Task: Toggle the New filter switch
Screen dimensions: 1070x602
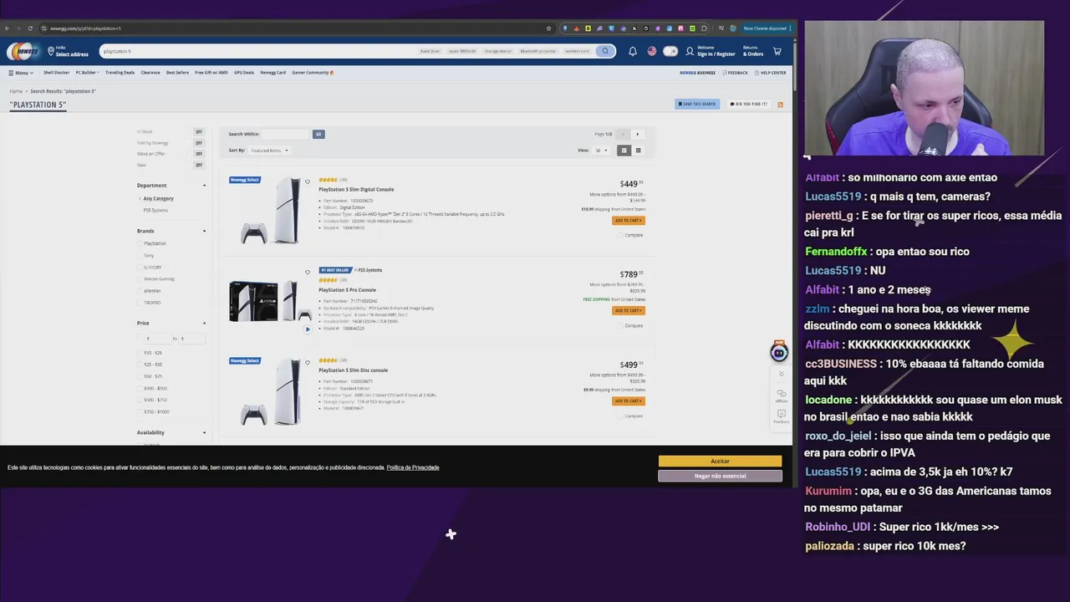Action: (x=198, y=165)
